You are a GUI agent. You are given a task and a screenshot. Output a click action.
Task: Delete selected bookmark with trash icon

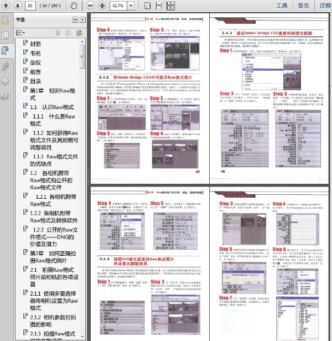[58, 33]
